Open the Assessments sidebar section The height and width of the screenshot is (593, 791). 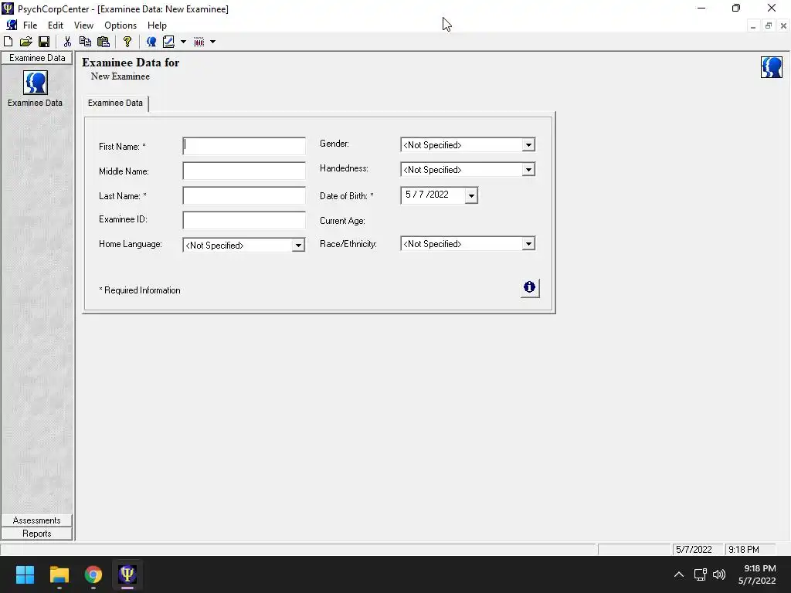tap(37, 520)
